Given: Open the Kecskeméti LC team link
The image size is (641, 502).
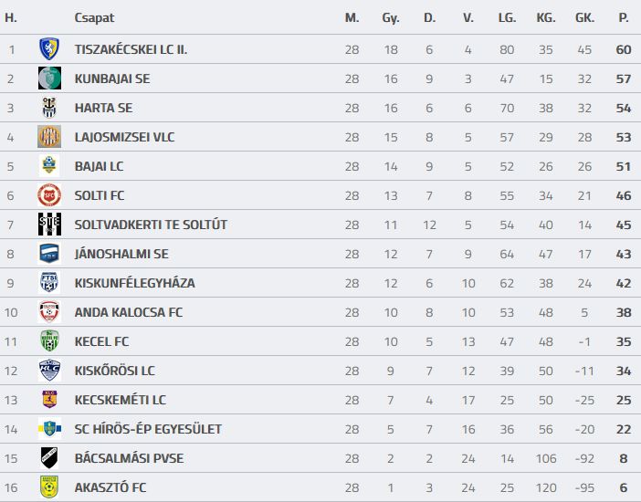Looking at the screenshot, I should coord(121,400).
